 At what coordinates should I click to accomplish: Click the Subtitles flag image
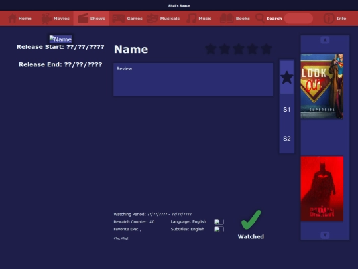[219, 229]
